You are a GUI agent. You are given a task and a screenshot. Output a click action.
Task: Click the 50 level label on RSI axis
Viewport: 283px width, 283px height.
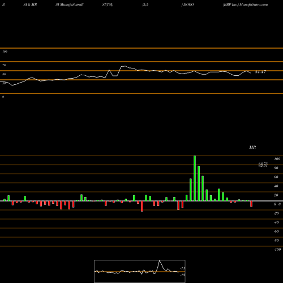[x=4, y=74]
